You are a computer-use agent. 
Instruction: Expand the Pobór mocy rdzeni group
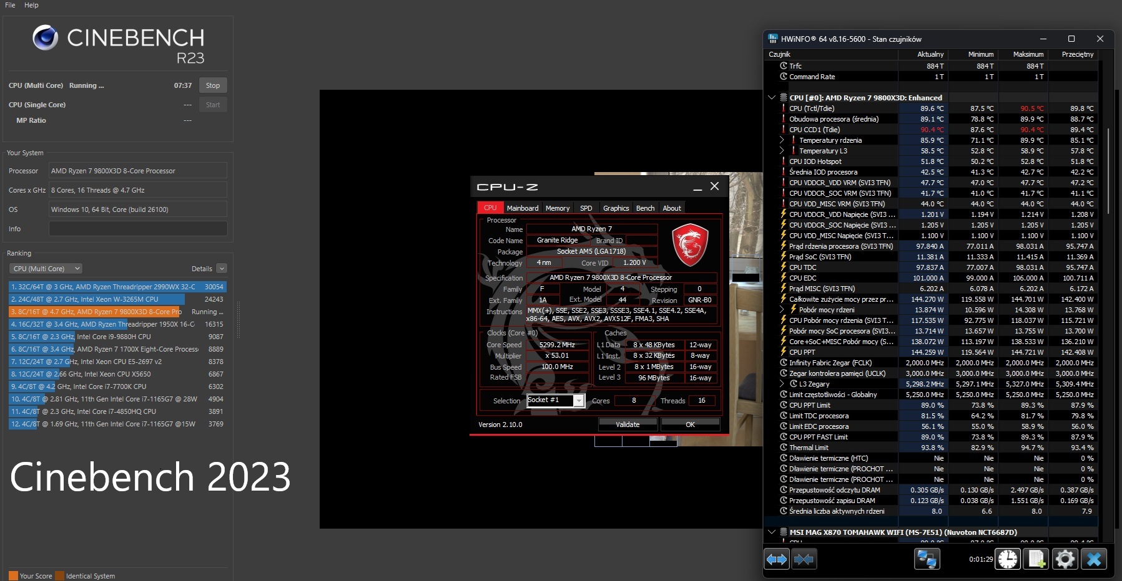click(782, 310)
